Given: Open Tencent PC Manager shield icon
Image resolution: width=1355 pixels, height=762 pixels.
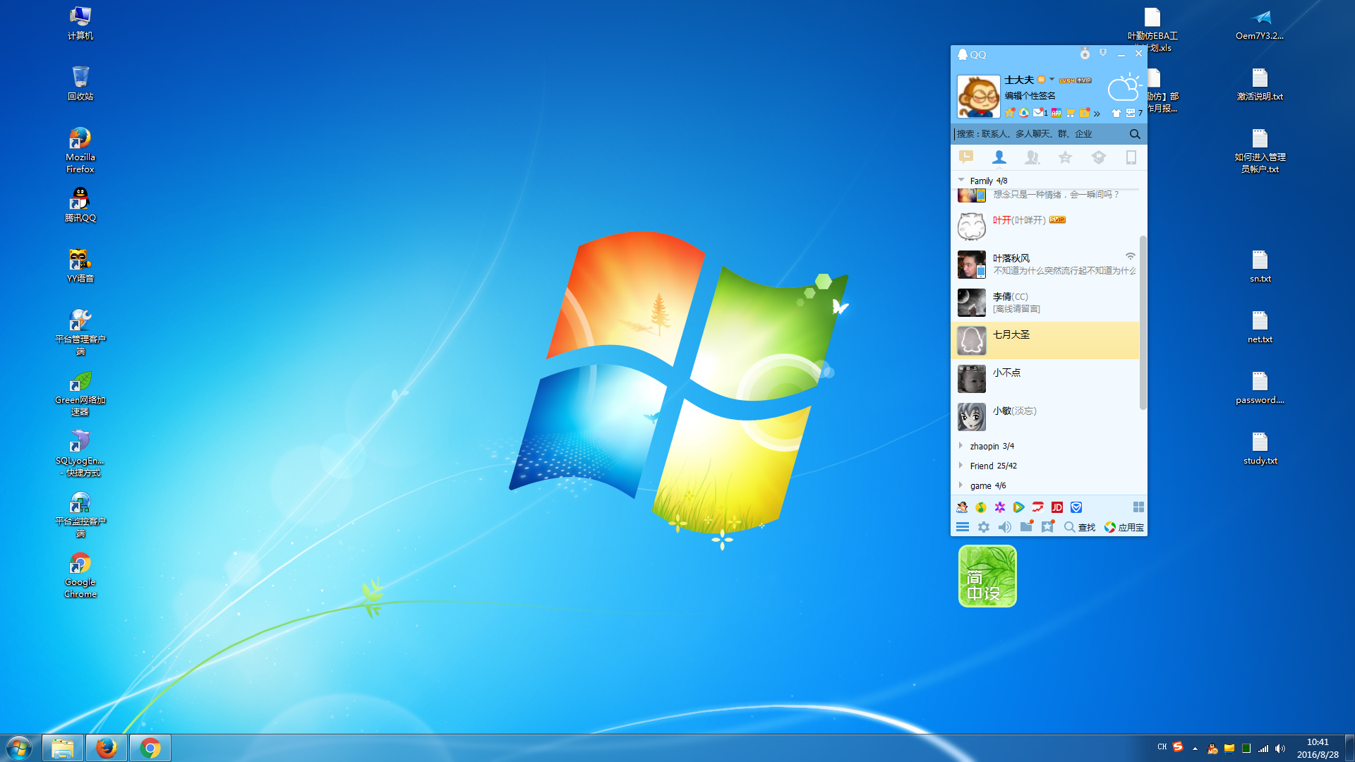Looking at the screenshot, I should (x=1076, y=507).
